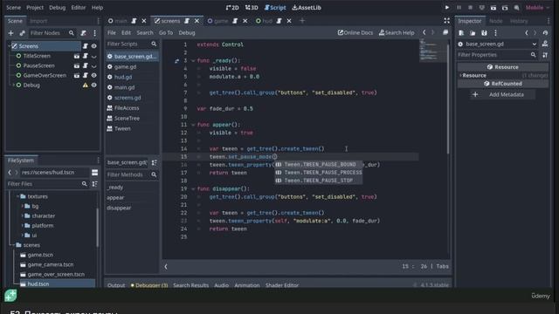Open the Debug menu in top bar

[57, 8]
